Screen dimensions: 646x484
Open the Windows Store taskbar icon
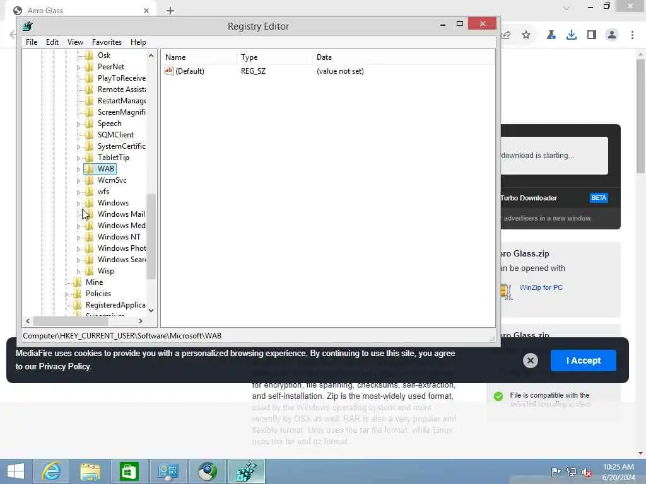[129, 471]
